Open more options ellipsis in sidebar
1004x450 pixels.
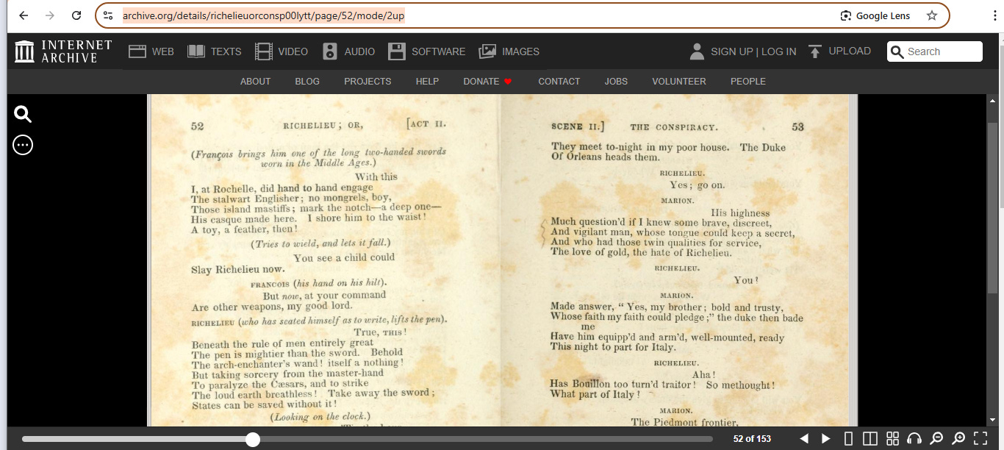(x=23, y=146)
